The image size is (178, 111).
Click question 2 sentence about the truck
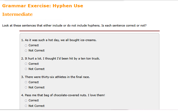(x=61, y=58)
